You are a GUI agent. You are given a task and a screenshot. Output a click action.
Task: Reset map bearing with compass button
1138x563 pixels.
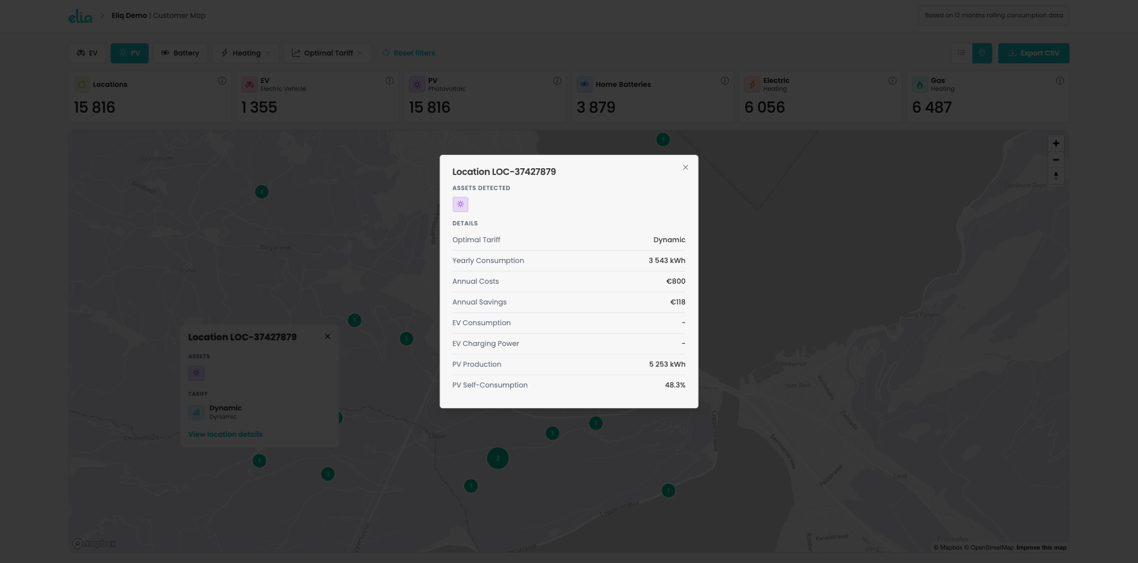click(1056, 176)
